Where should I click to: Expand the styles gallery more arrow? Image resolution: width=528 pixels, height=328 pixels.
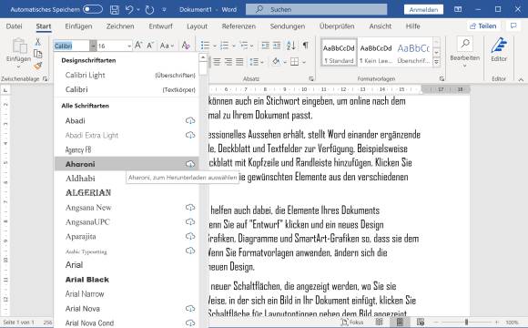click(x=436, y=62)
